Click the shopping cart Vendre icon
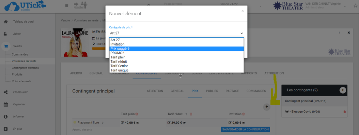The height and width of the screenshot is (135, 359). (x=6, y=46)
